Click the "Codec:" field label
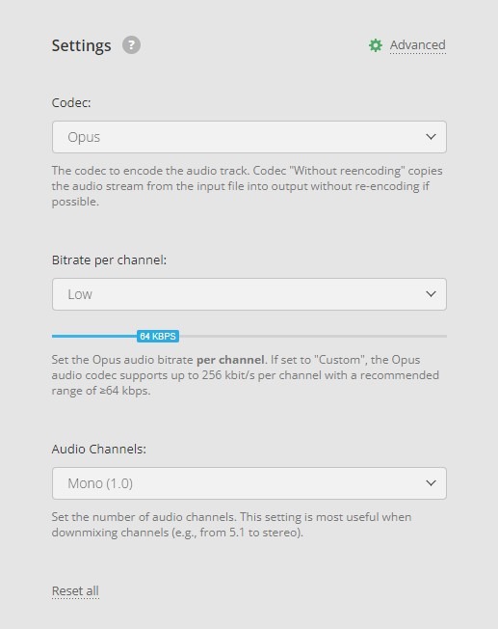The height and width of the screenshot is (629, 498). [x=71, y=102]
